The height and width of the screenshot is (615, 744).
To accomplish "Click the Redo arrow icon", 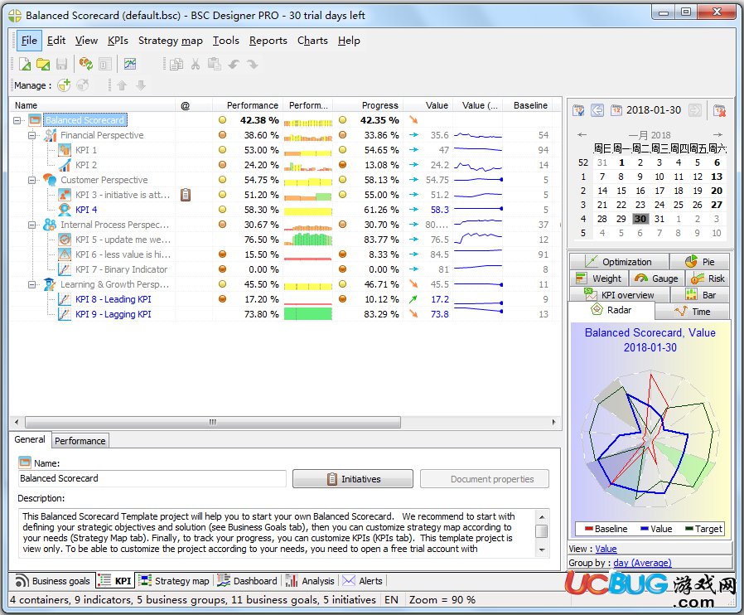I will click(253, 64).
